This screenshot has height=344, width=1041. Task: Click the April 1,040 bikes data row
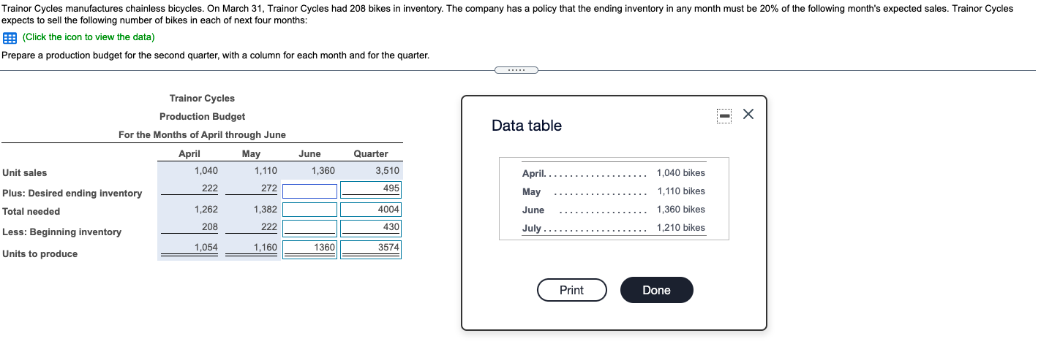pos(613,173)
